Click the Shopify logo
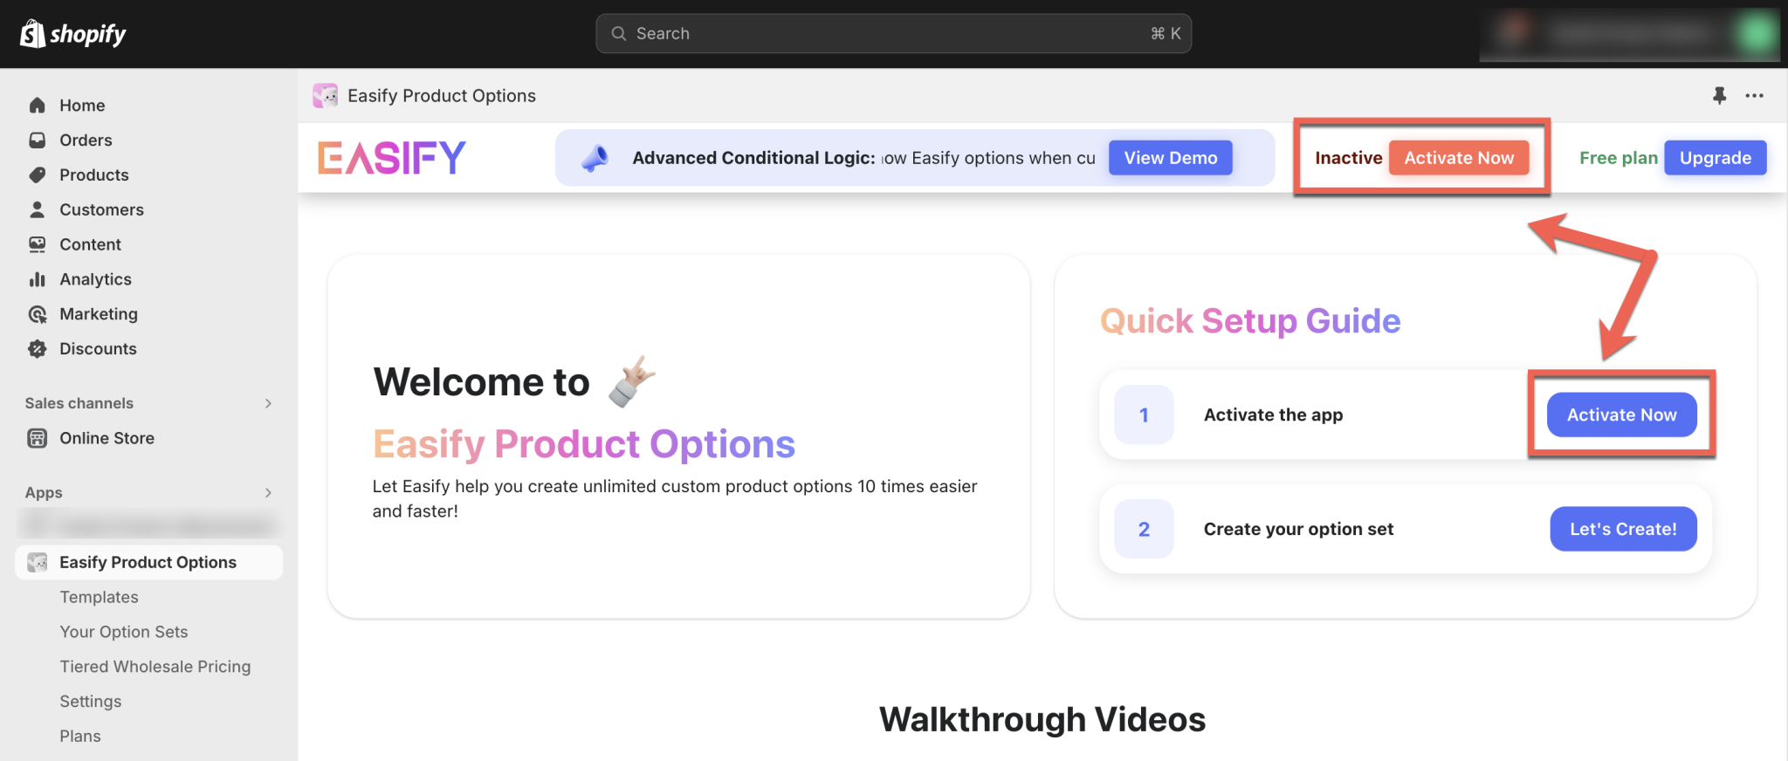Screen dimensions: 1788x761 [72, 33]
